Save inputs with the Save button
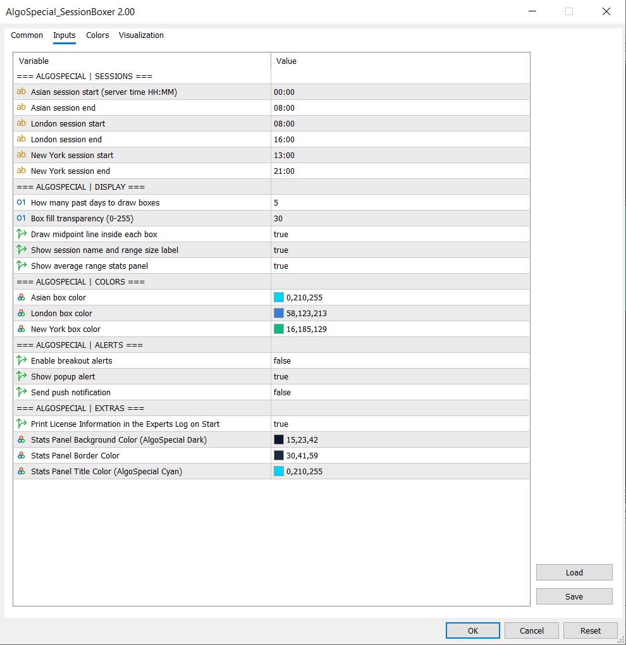Image resolution: width=626 pixels, height=645 pixels. tap(574, 596)
